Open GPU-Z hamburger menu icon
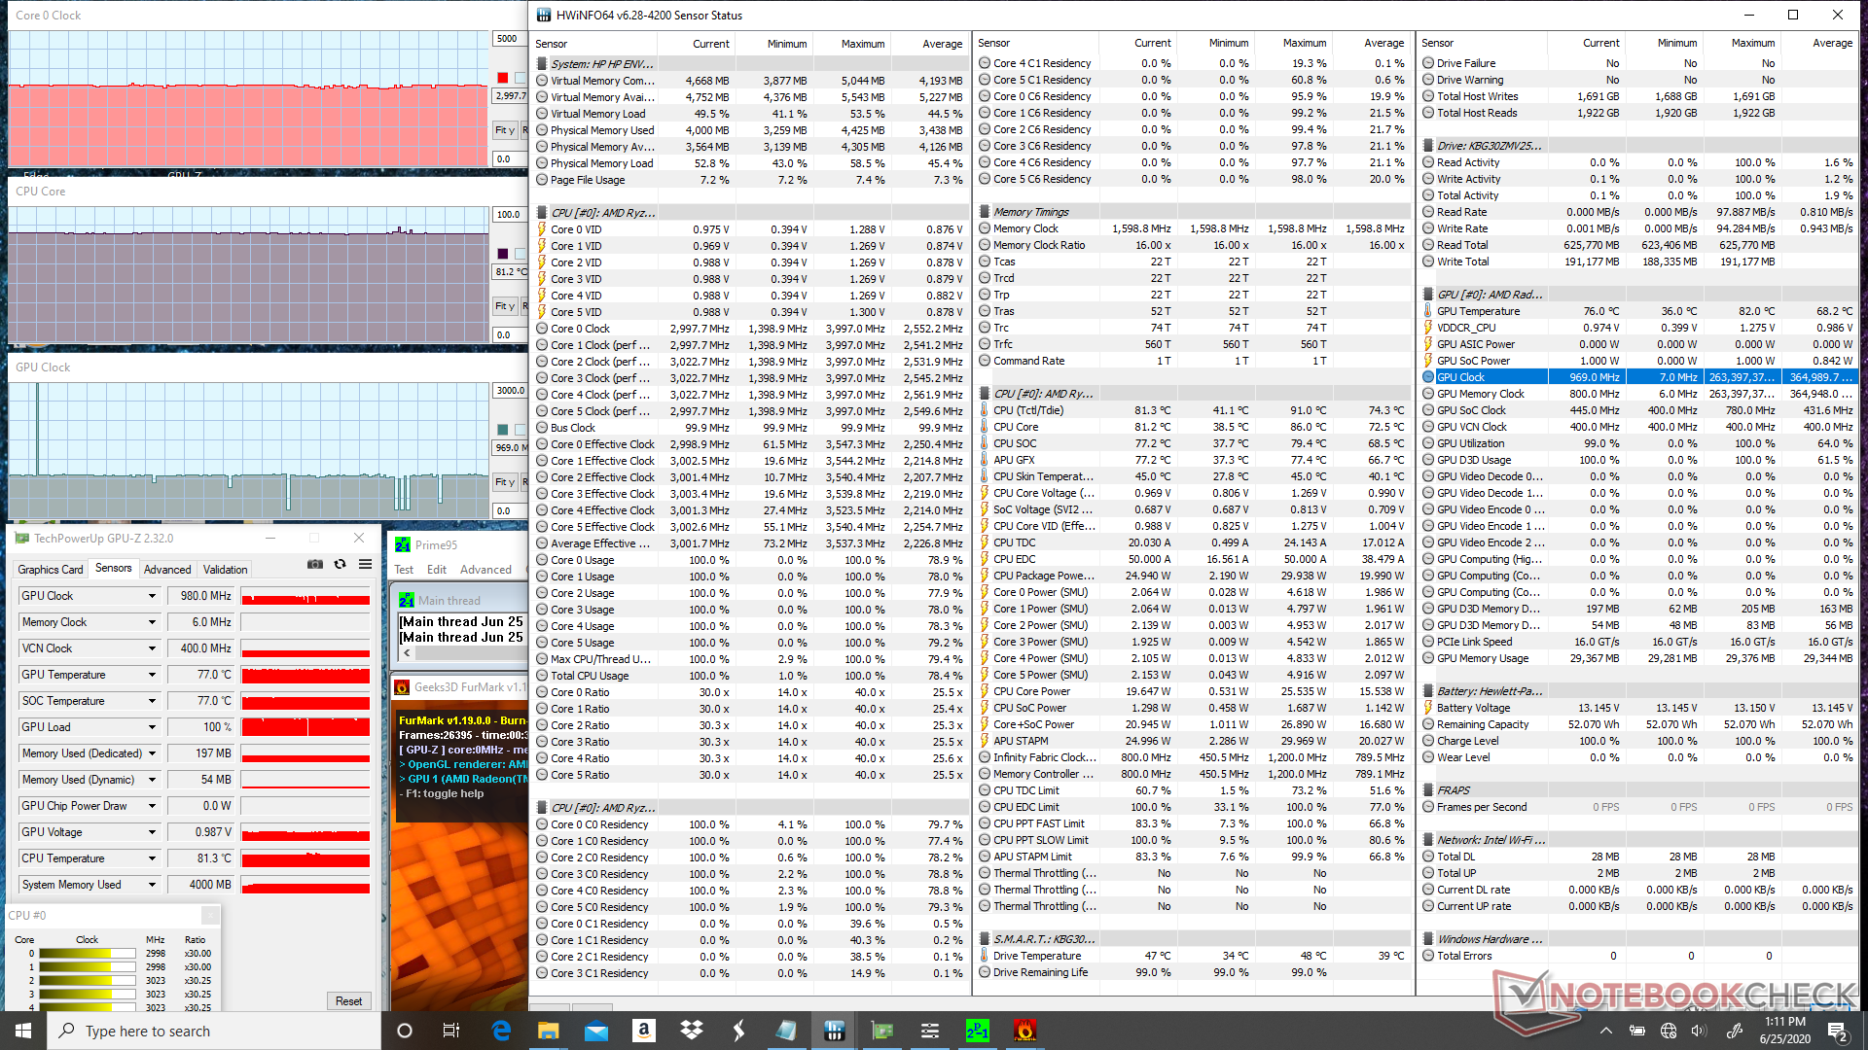The width and height of the screenshot is (1868, 1050). 365,564
